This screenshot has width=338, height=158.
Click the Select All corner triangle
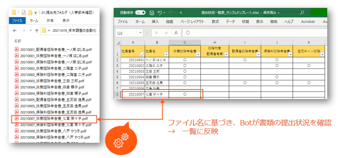[x=118, y=43]
